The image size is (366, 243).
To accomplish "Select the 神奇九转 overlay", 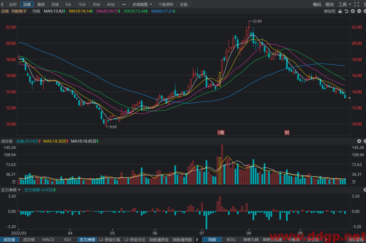I will coord(251,239).
